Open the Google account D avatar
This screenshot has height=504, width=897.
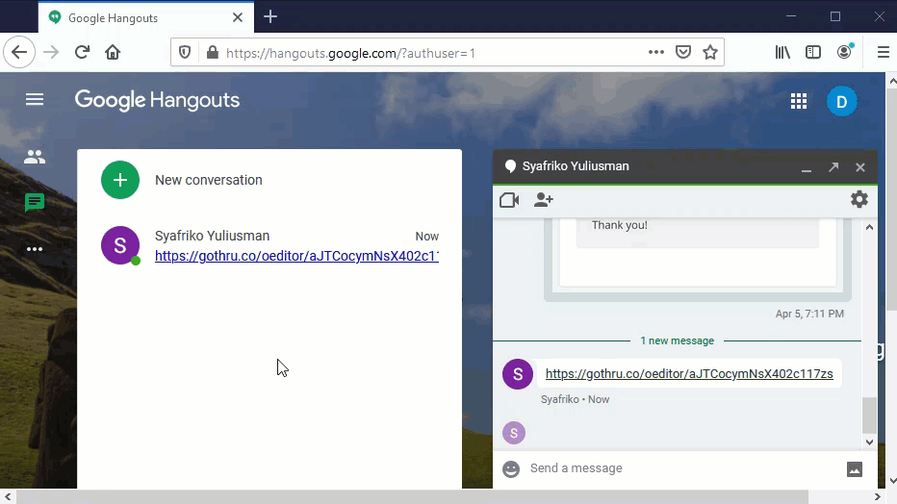click(841, 102)
